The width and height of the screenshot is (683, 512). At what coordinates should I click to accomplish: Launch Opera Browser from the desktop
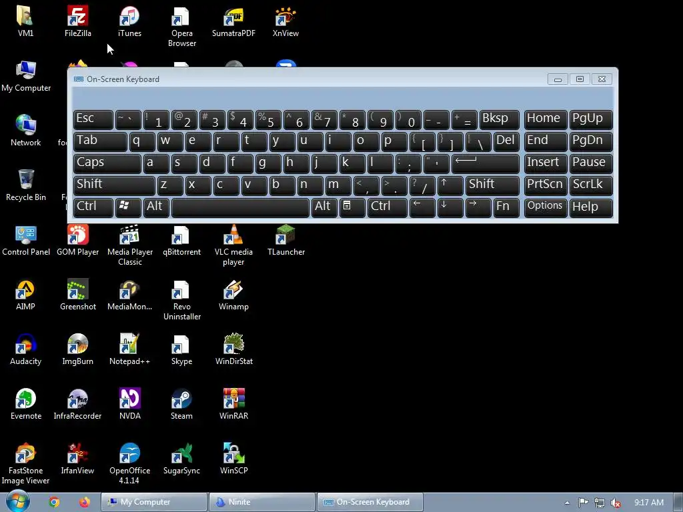(x=181, y=26)
